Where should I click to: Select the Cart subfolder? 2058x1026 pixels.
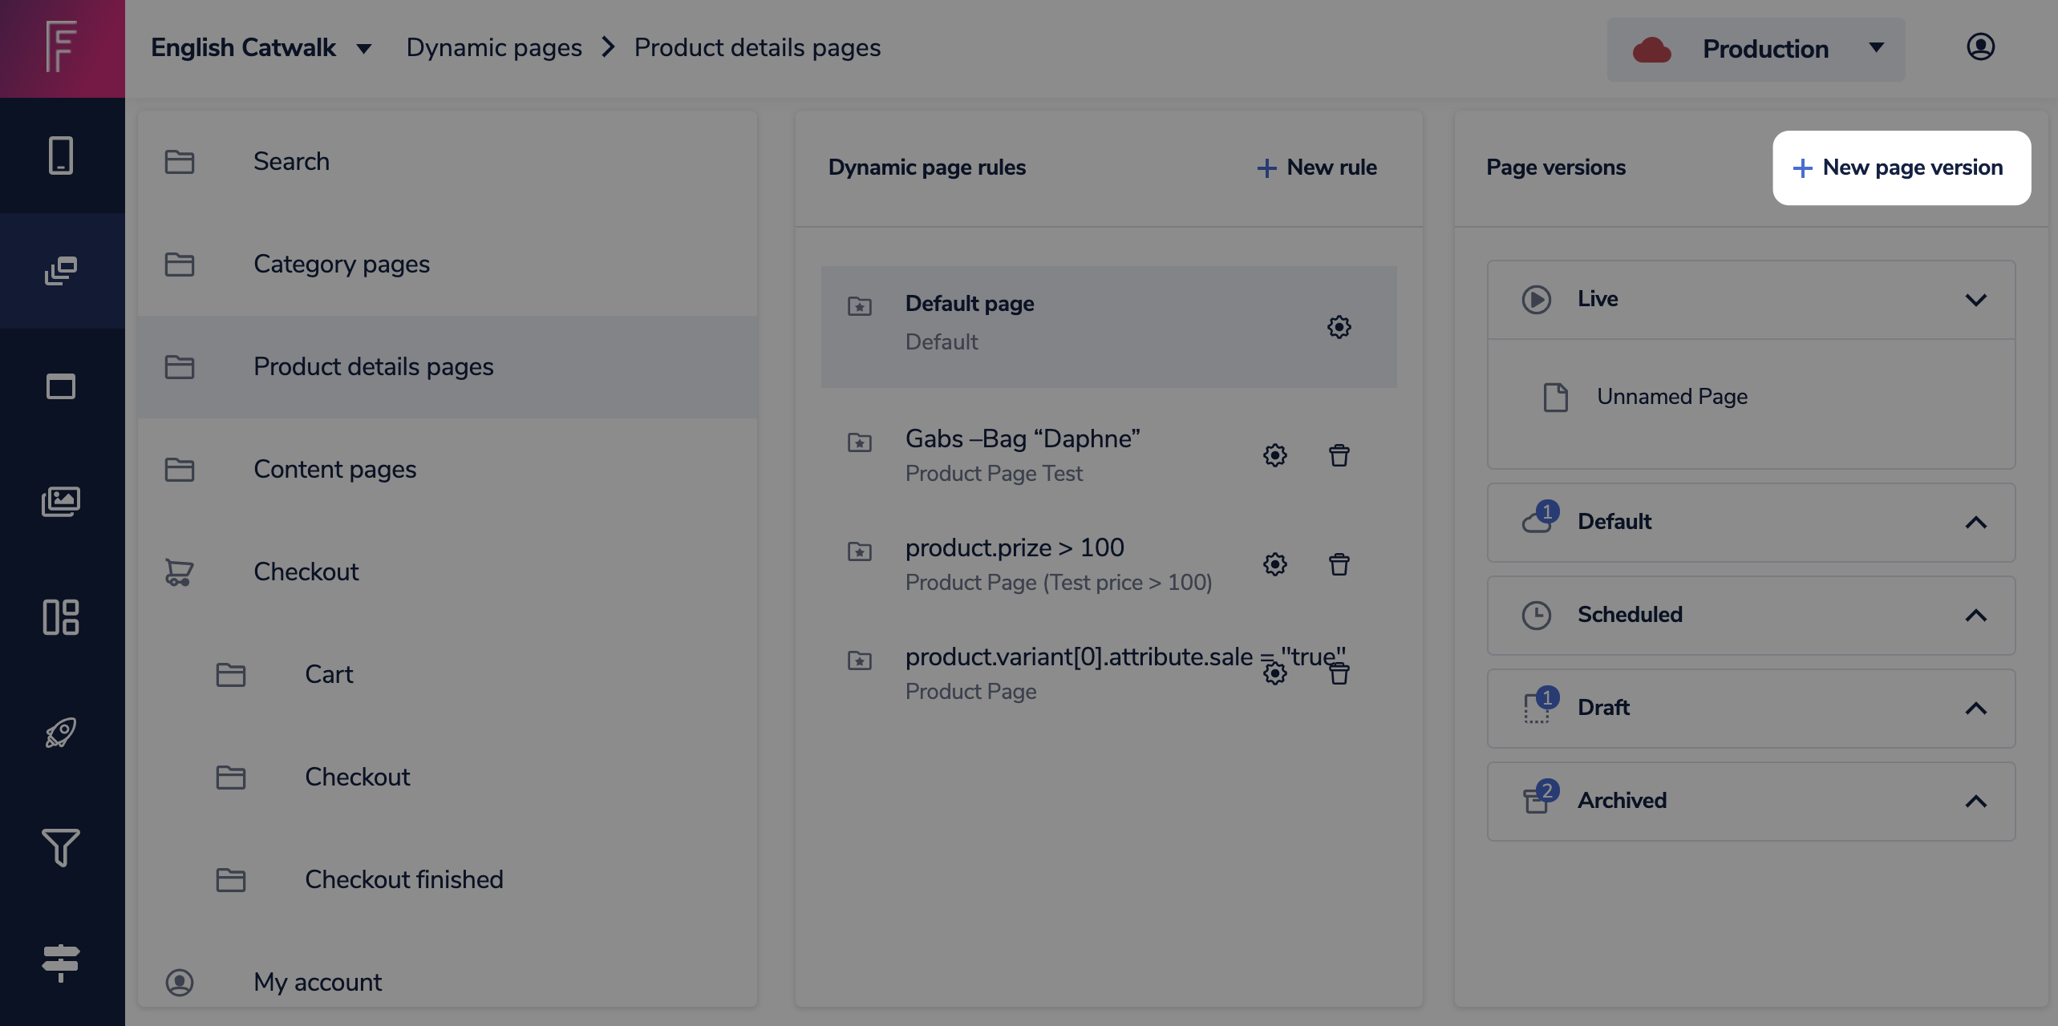click(448, 675)
